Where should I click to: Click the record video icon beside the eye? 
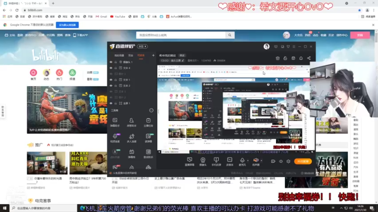(273, 161)
